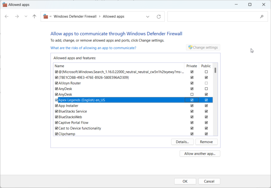Click the Back navigation arrow
Viewport: 271px width, 188px height.
(x=7, y=17)
